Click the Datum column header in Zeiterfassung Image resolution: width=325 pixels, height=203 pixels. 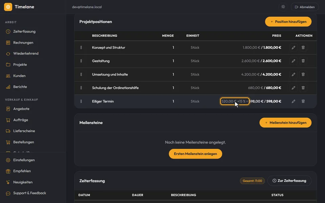click(x=84, y=195)
